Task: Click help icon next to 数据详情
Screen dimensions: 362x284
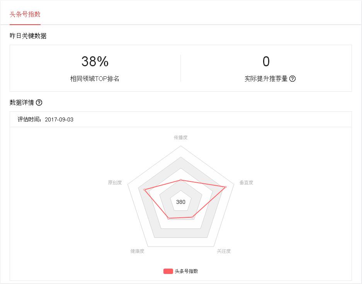Action: click(x=39, y=103)
